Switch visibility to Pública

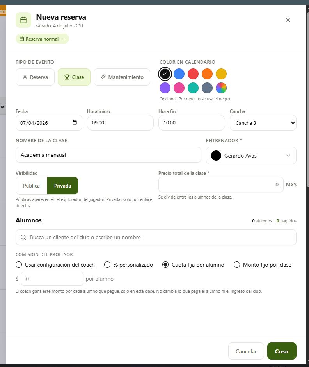pos(31,186)
